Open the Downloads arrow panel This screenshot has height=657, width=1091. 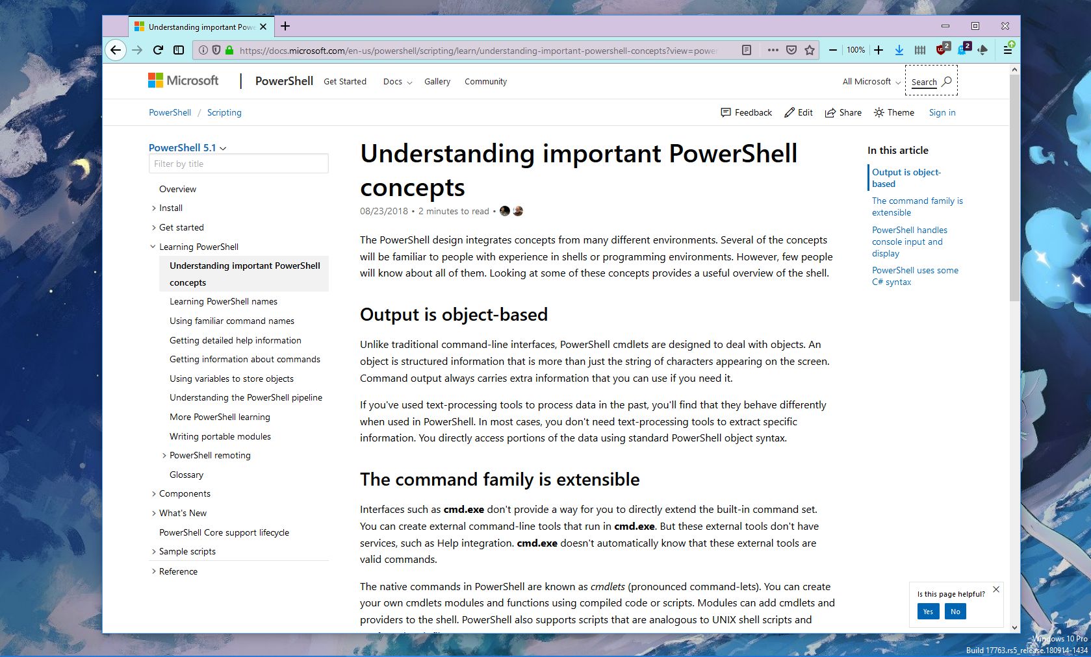[899, 50]
